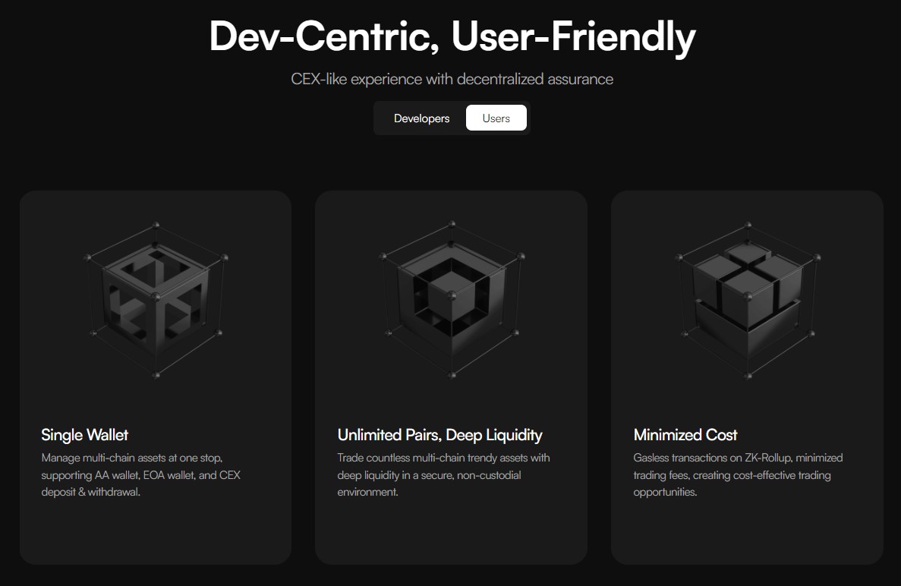The width and height of the screenshot is (901, 586).
Task: Click blank space below the Minimized Cost description
Action: (747, 531)
